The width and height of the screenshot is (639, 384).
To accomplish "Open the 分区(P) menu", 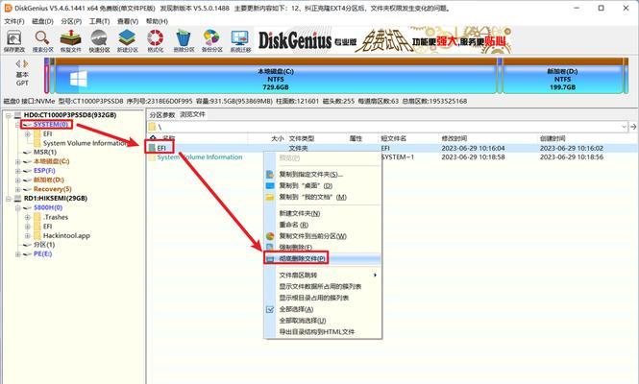I will 71,21.
